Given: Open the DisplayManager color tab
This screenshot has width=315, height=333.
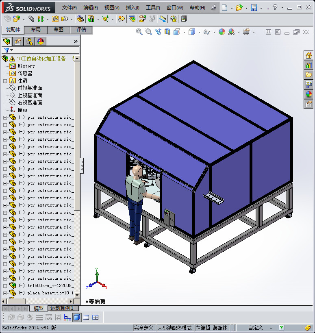Looking at the screenshot, I should click(41, 41).
